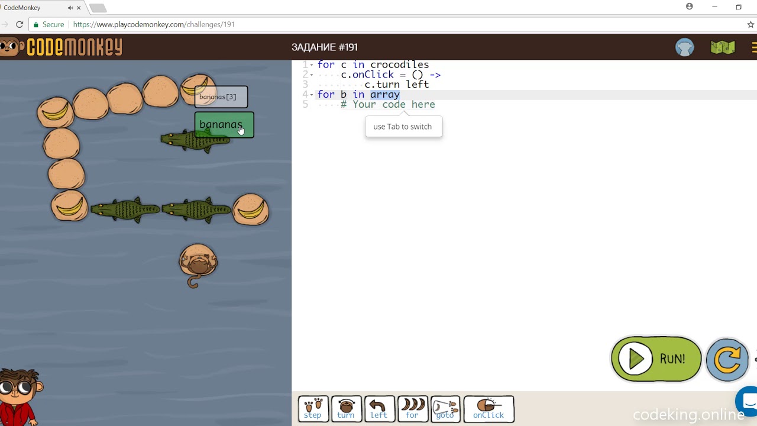Screen dimensions: 757x426
Task: Click the browser address bar URL
Action: (154, 24)
